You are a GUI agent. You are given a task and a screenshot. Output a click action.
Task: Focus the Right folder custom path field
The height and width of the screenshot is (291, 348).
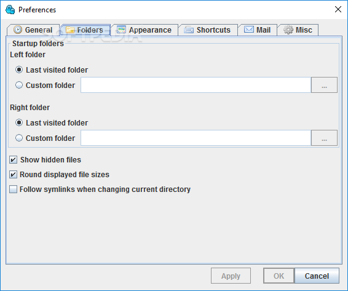pyautogui.click(x=196, y=138)
